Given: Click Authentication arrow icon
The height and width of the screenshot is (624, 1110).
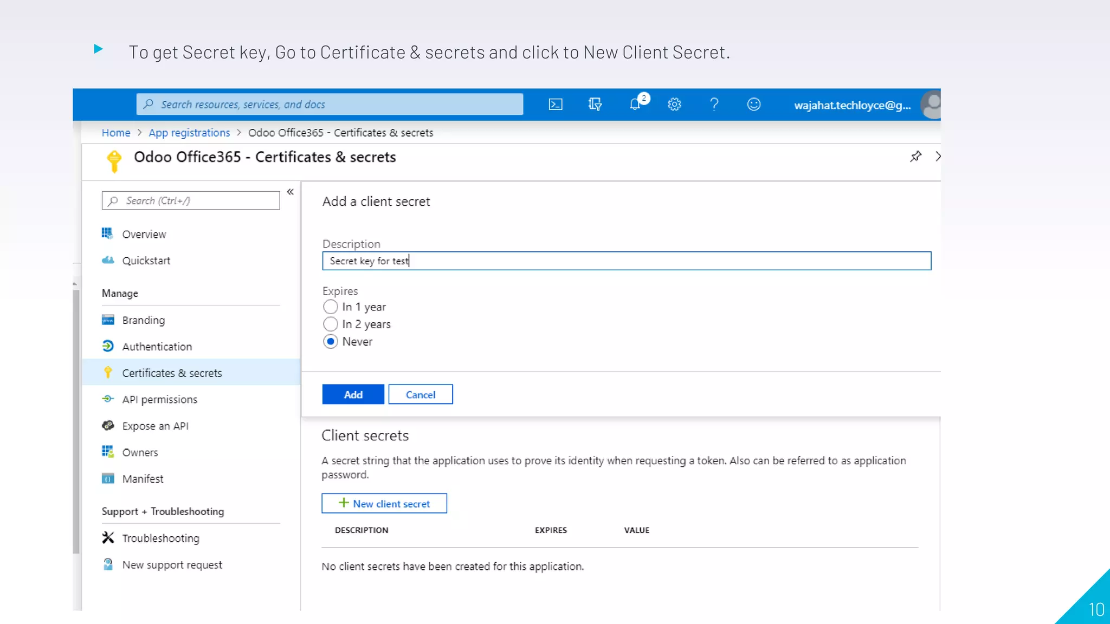Looking at the screenshot, I should pyautogui.click(x=108, y=346).
